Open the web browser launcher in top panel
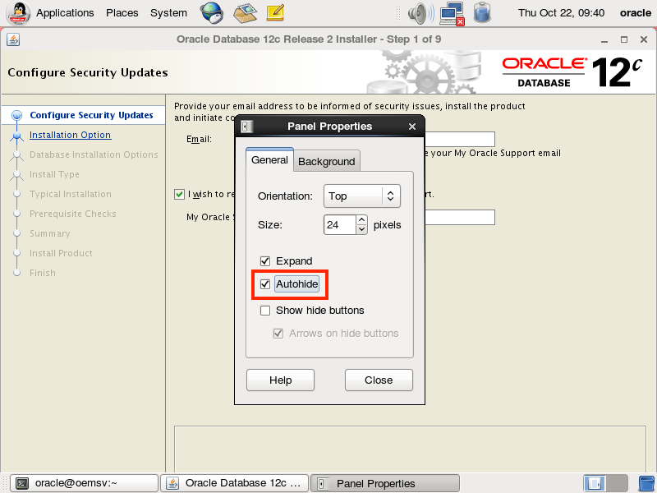The width and height of the screenshot is (657, 493). click(212, 13)
